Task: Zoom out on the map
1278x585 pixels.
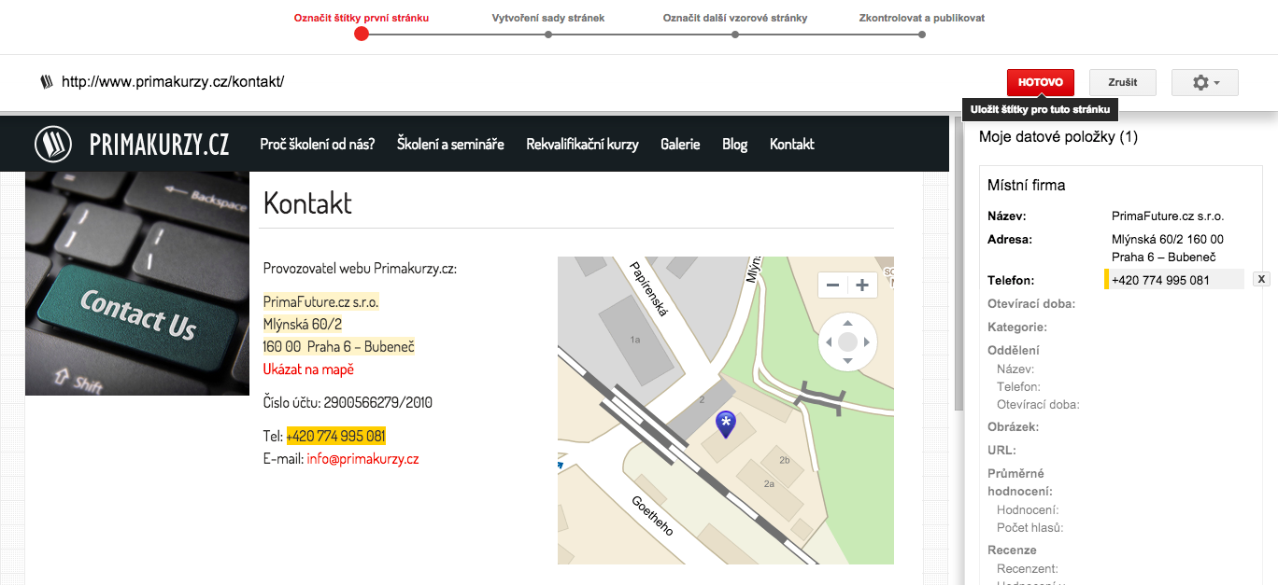Action: [x=833, y=286]
